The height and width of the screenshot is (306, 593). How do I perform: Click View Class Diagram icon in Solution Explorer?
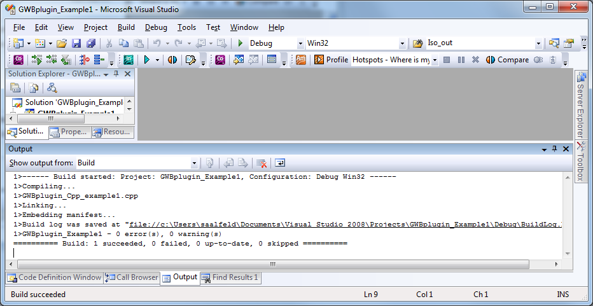[x=52, y=88]
